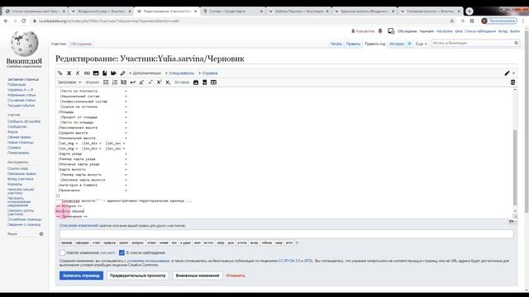The height and width of the screenshot is (297, 529).
Task: Click the redirect insert icon beside gallery
Action: click(204, 82)
